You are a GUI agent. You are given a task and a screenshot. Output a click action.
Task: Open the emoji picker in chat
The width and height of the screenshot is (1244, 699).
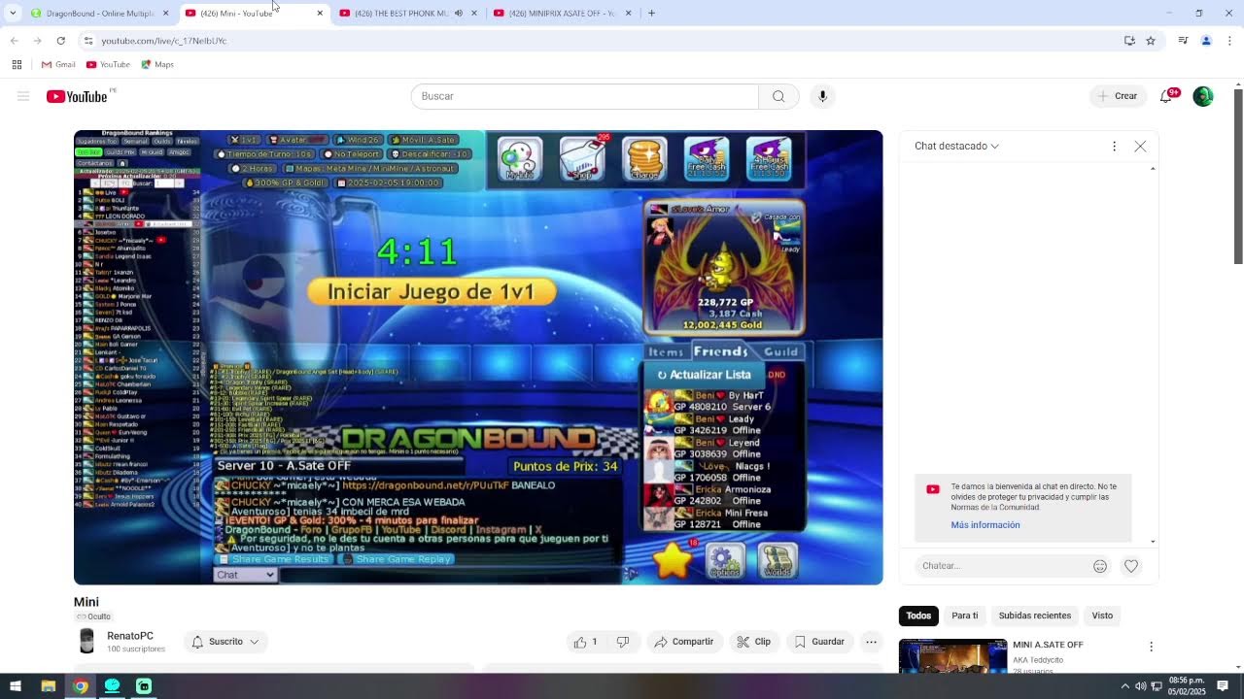[x=1100, y=566]
